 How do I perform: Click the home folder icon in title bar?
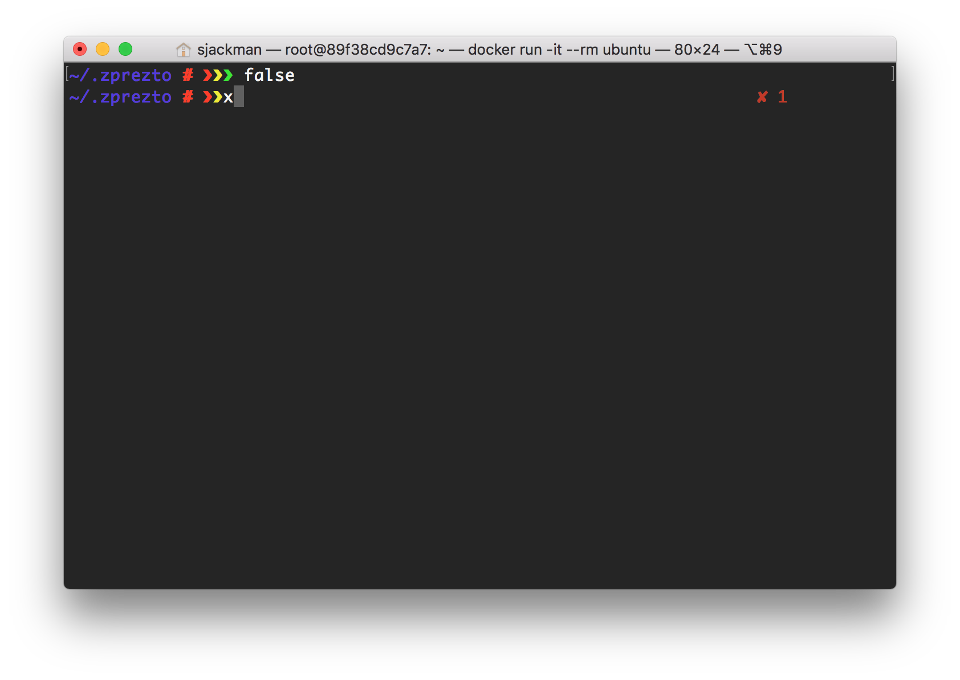pyautogui.click(x=183, y=50)
